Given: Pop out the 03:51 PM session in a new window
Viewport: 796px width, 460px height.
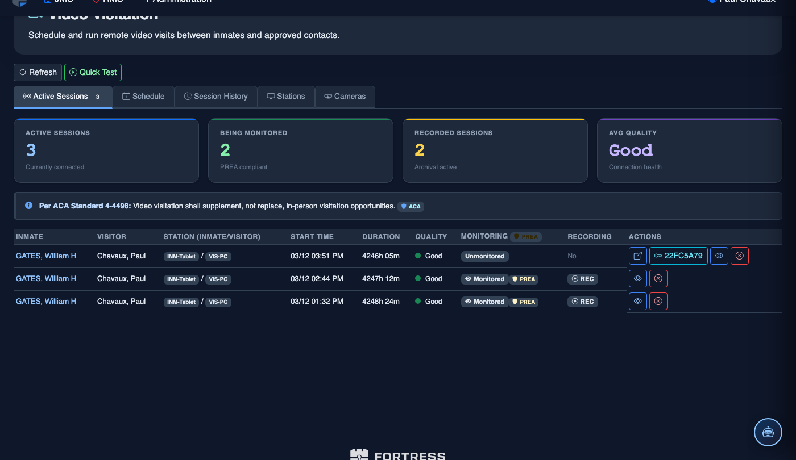Looking at the screenshot, I should point(638,256).
